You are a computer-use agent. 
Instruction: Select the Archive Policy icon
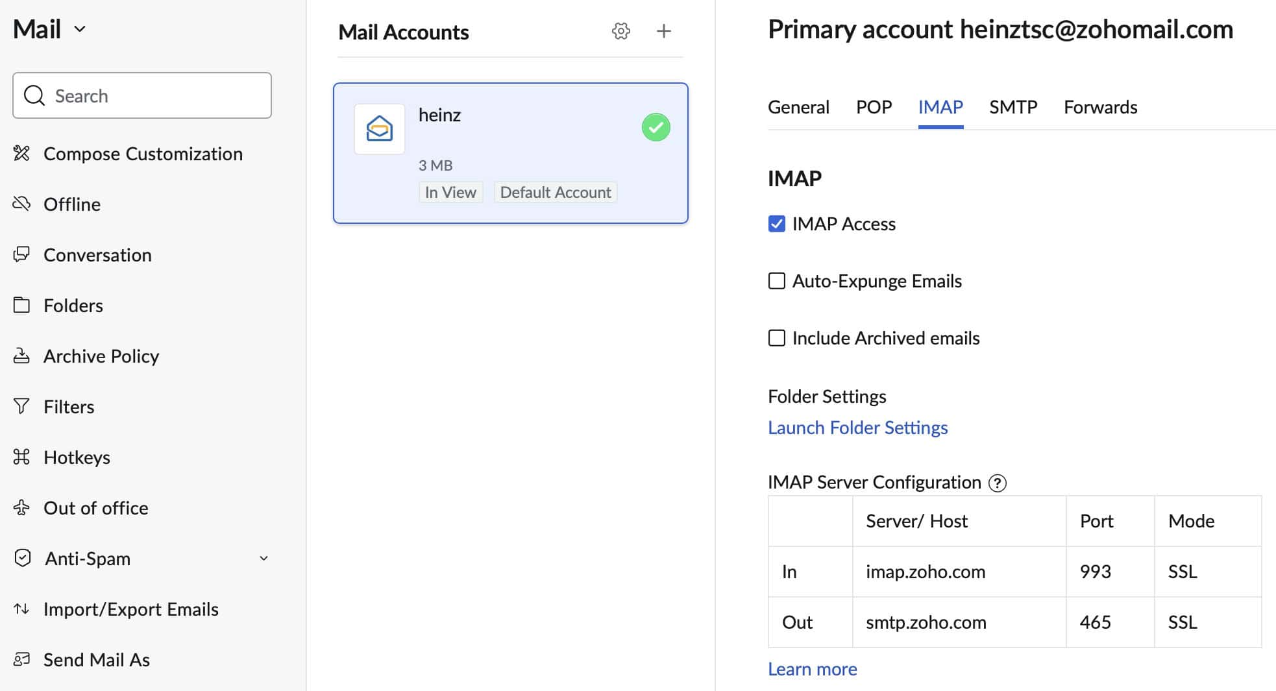click(22, 356)
